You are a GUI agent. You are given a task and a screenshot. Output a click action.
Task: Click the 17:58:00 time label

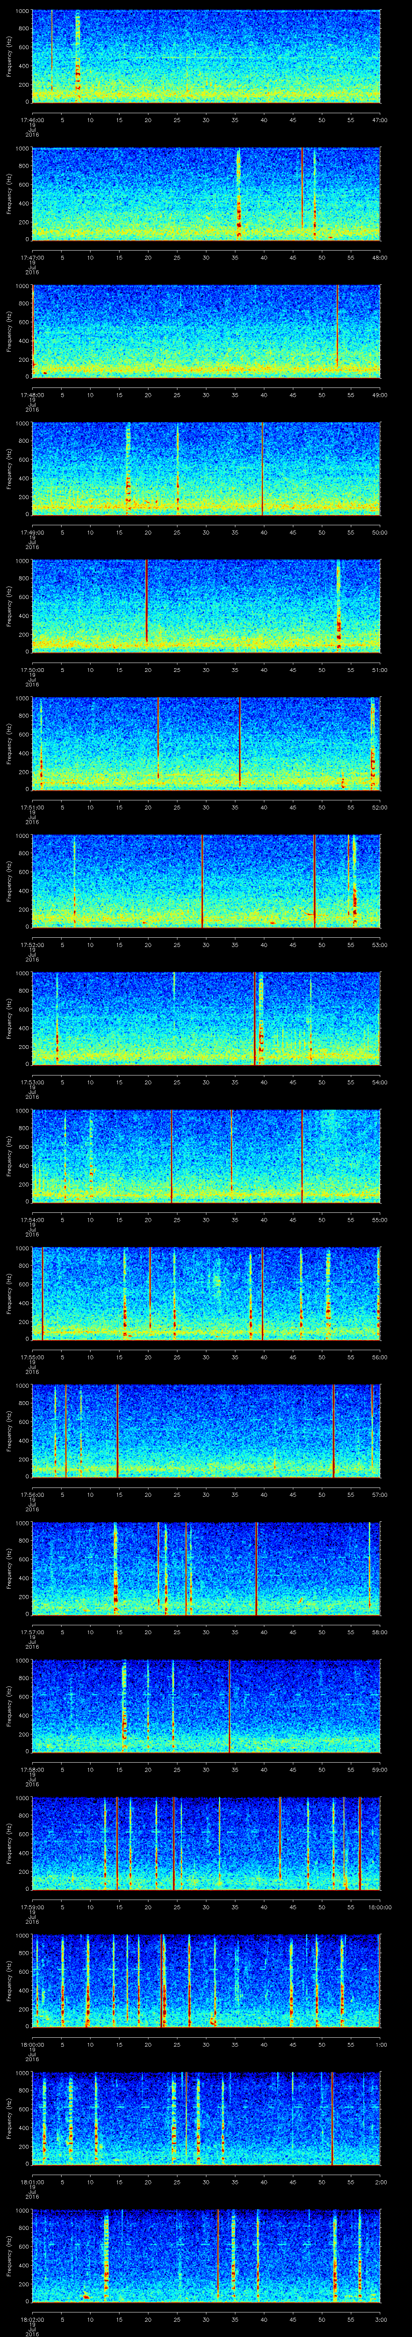pos(32,1770)
